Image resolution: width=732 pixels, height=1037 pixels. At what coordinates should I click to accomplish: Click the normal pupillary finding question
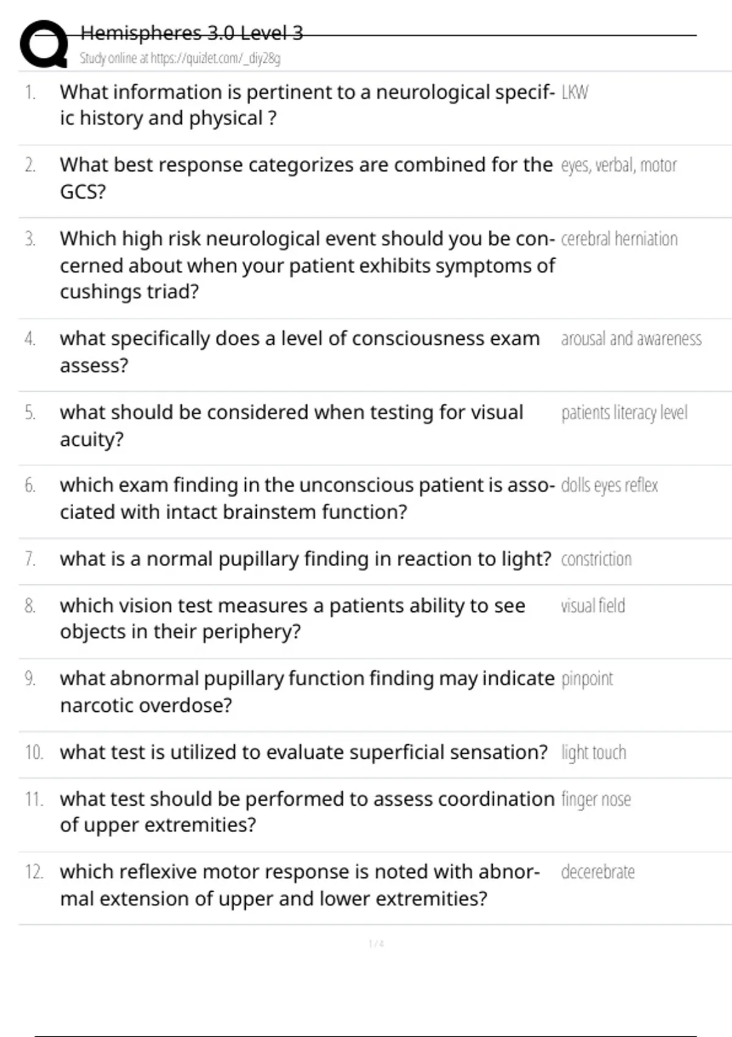305,559
